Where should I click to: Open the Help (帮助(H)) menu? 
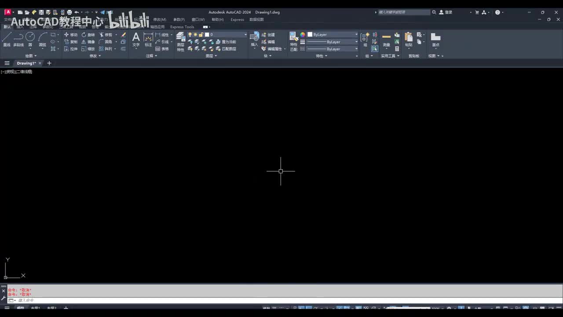(218, 20)
